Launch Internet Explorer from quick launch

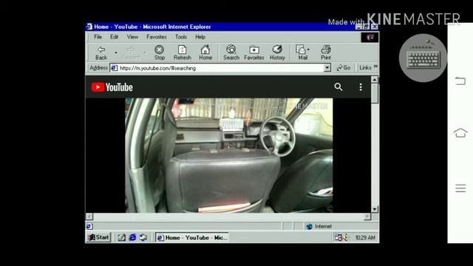point(132,237)
